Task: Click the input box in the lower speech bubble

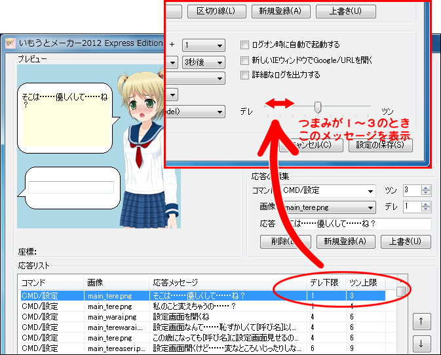Action: pos(71,187)
